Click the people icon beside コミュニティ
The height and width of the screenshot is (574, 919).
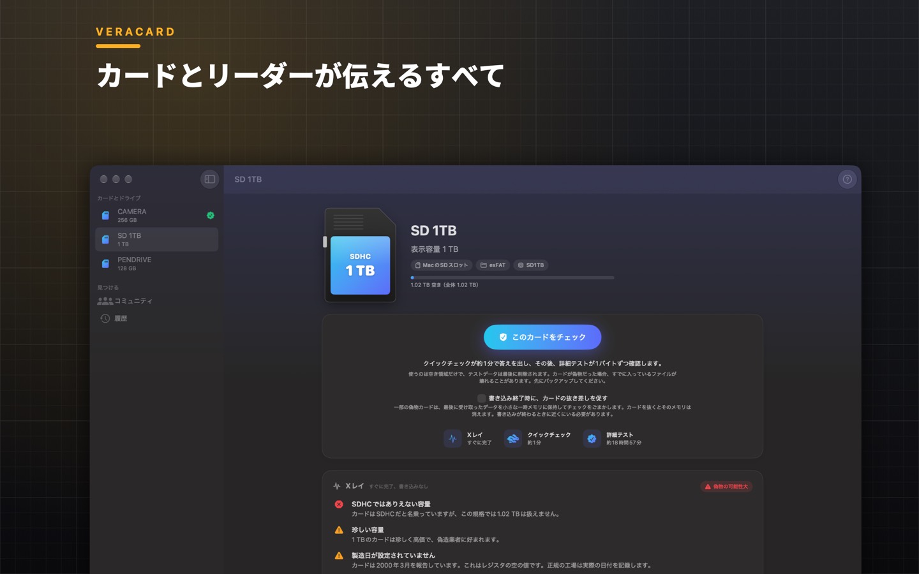pos(105,301)
